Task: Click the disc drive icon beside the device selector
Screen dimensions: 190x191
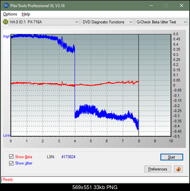Action: pos(6,22)
